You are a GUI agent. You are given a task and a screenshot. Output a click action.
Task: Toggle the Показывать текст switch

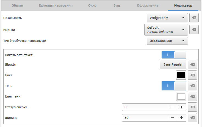(174, 55)
